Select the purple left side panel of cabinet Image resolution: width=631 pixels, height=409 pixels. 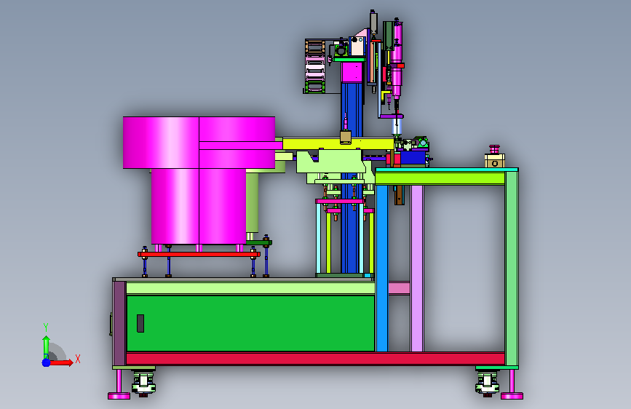point(119,323)
